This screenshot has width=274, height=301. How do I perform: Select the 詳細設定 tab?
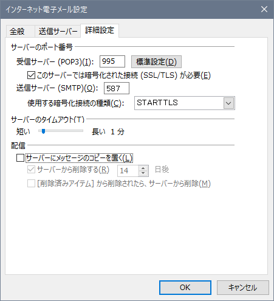pyautogui.click(x=100, y=30)
